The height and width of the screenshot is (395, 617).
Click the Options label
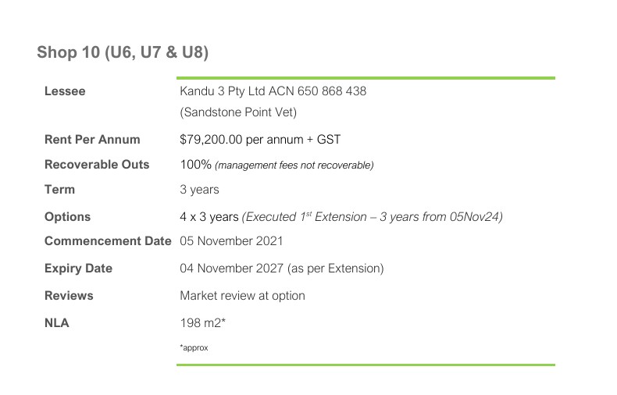(67, 217)
